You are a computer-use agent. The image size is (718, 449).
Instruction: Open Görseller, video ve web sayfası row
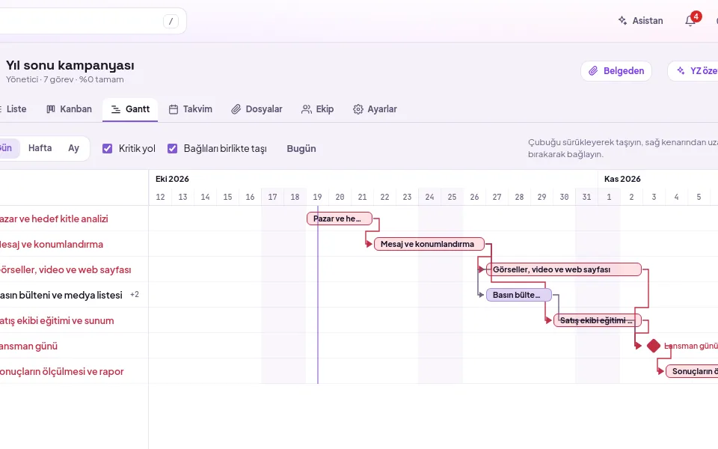point(66,269)
